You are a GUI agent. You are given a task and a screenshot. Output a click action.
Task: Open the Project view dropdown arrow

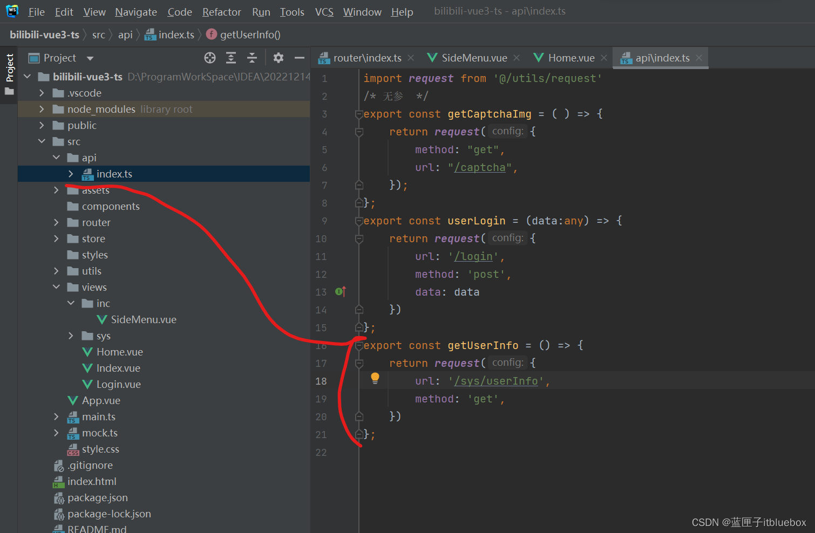[x=90, y=58]
